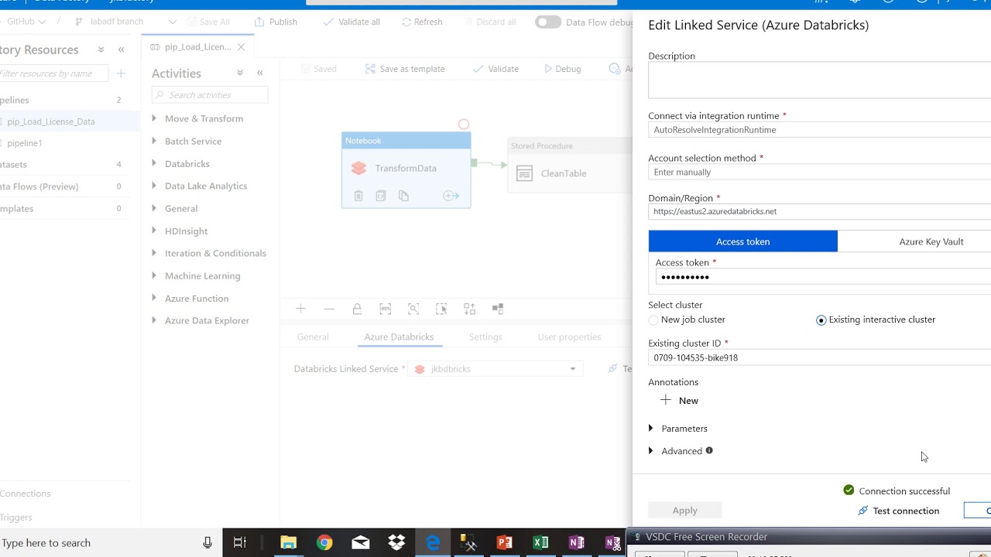
Task: Click the Debug button
Action: coord(562,69)
